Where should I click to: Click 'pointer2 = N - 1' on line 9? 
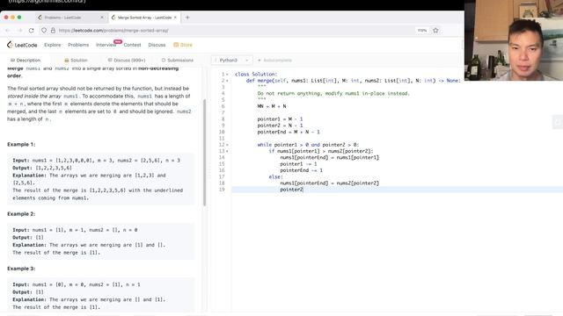pos(280,126)
